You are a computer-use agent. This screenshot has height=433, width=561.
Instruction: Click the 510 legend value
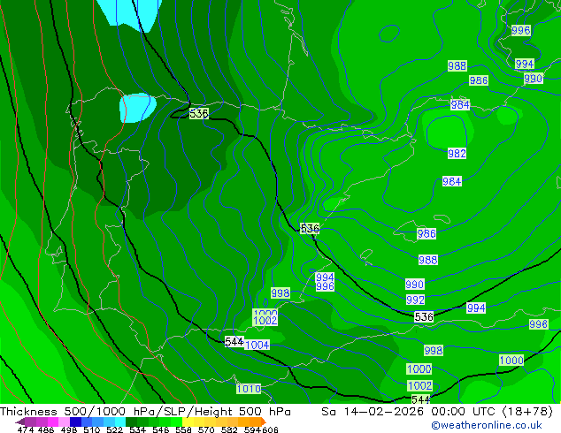92,429
